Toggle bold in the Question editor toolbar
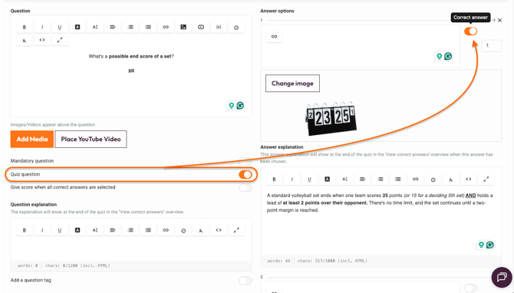 point(25,27)
